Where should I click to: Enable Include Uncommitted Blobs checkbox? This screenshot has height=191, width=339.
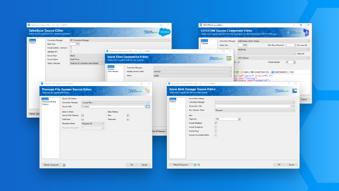point(216,135)
